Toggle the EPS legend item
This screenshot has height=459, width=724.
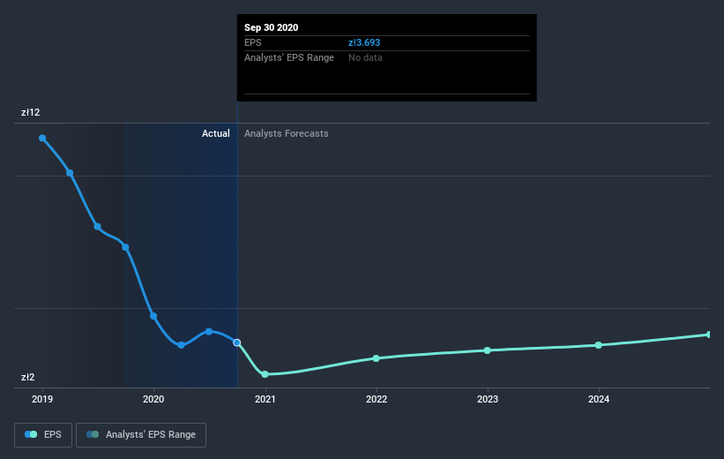pos(43,434)
